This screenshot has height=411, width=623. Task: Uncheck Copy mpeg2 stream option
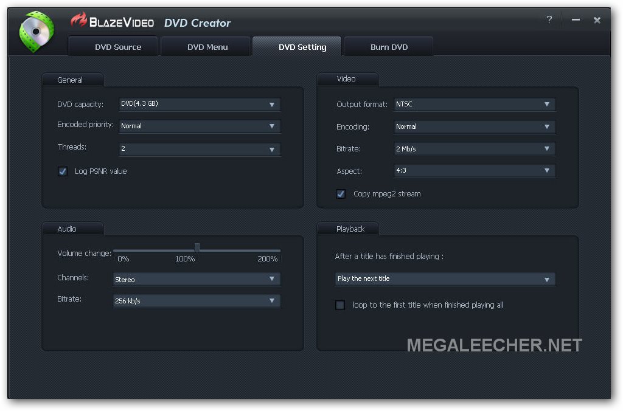pyautogui.click(x=341, y=194)
